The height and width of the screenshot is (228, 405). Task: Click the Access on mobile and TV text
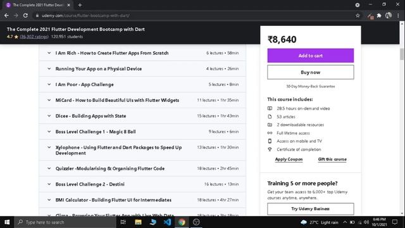pos(299,141)
